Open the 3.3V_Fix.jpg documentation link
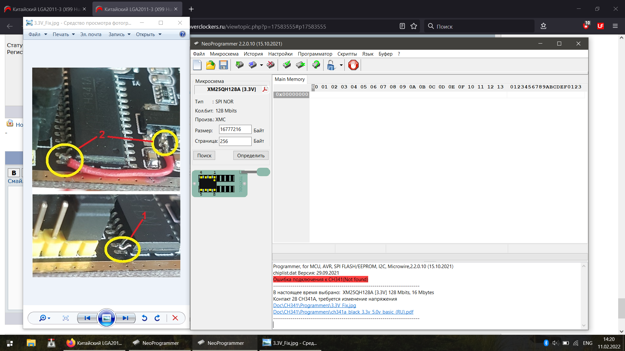 [314, 305]
